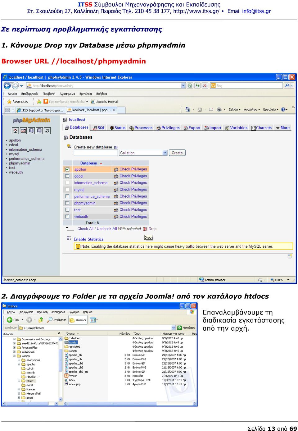Click Internet Explorer's back arrow button
Viewport: 298px width, 431px height.
click(7, 85)
